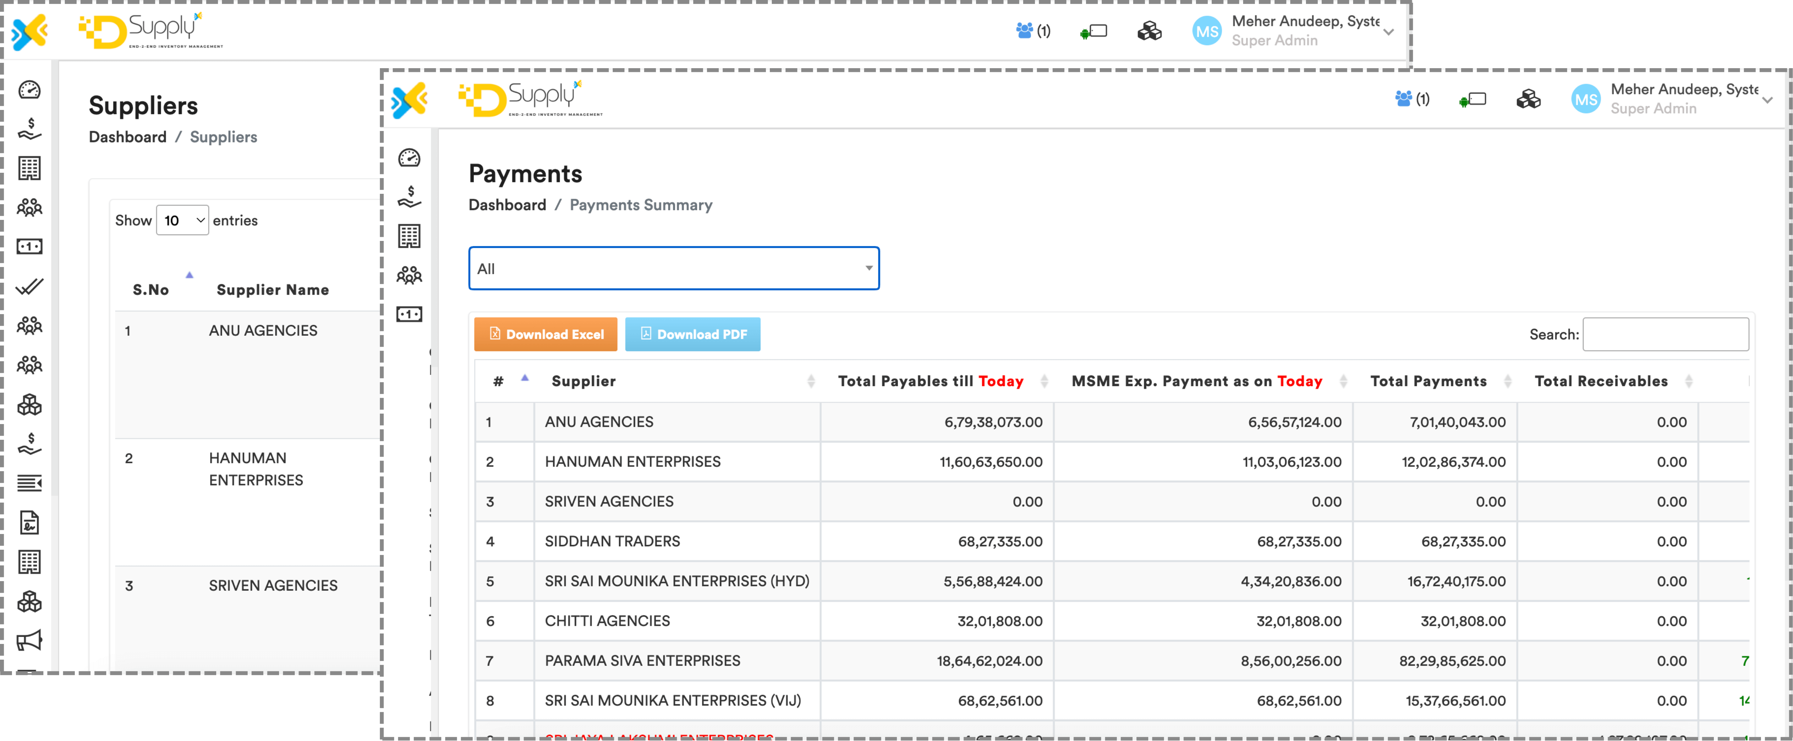
Task: Click Suppliers breadcrumb text in Suppliers window
Action: pos(223,136)
